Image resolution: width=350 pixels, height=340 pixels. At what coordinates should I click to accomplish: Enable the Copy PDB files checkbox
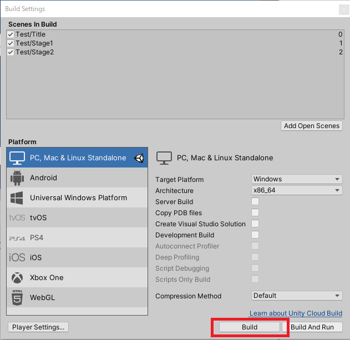pos(255,212)
